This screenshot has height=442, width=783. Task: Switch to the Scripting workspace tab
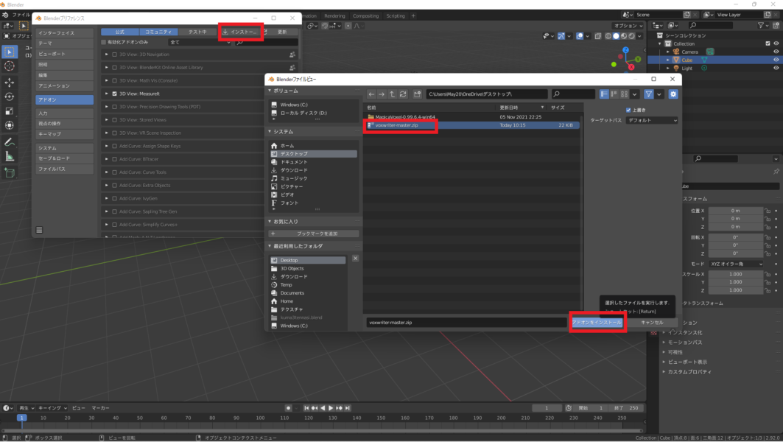[x=396, y=16]
